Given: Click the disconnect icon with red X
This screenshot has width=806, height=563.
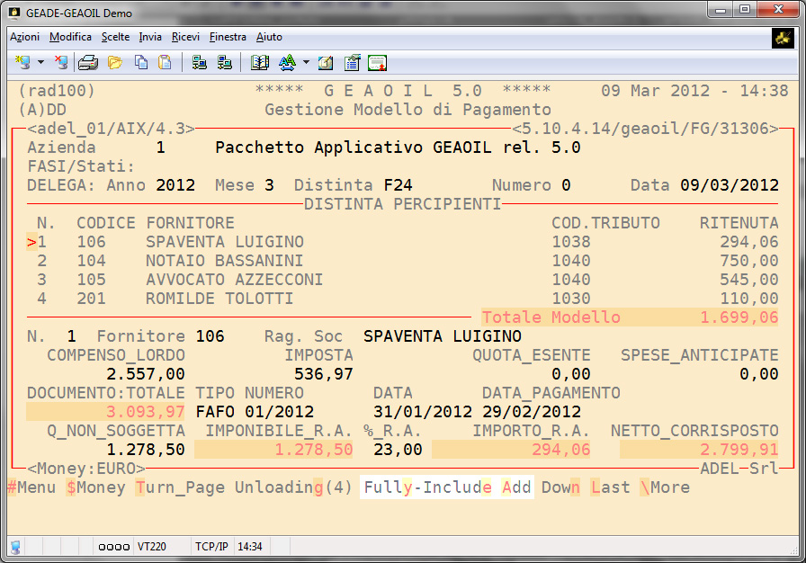Looking at the screenshot, I should tap(60, 63).
